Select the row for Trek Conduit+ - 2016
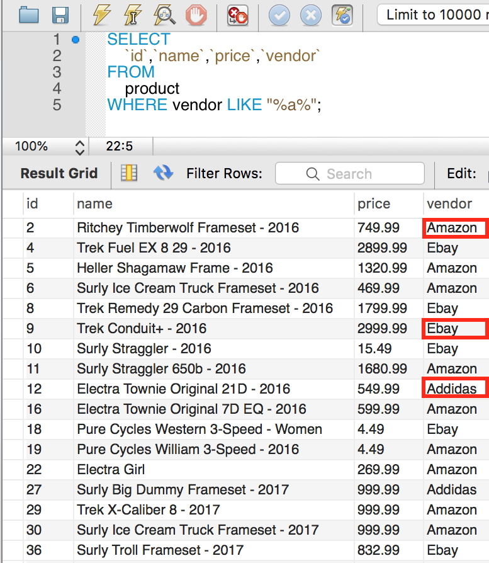This screenshot has height=563, width=489. [x=245, y=329]
